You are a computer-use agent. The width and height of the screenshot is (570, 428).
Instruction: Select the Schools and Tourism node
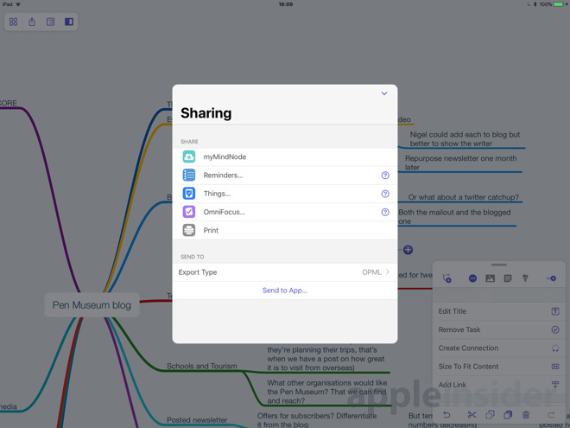click(x=202, y=366)
